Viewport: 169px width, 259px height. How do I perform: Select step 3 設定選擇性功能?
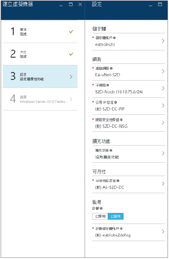pos(40,77)
